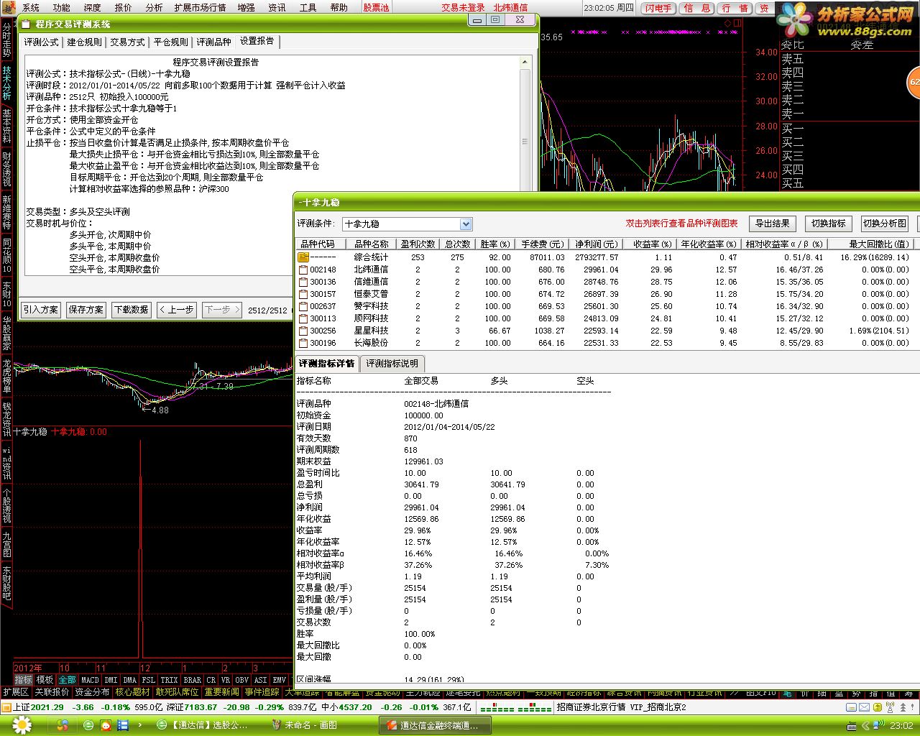The width and height of the screenshot is (920, 736).
Task: Click the 招商证券北京行情 status text
Action: tap(590, 707)
